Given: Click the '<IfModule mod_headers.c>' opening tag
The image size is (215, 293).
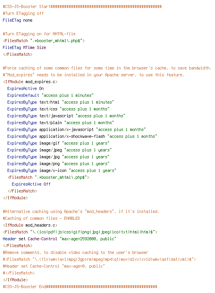Looking at the screenshot, I should point(30,225).
